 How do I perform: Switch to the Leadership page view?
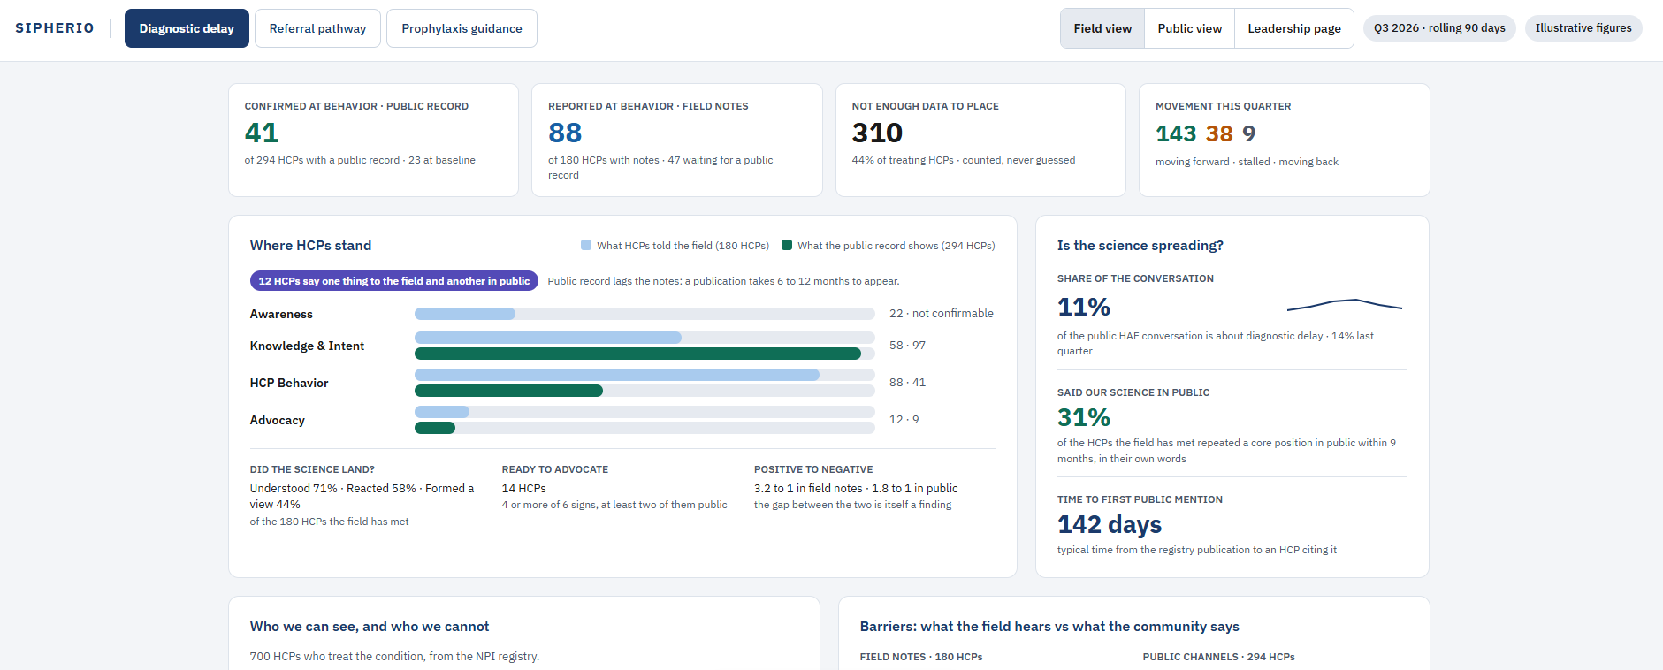click(x=1294, y=28)
